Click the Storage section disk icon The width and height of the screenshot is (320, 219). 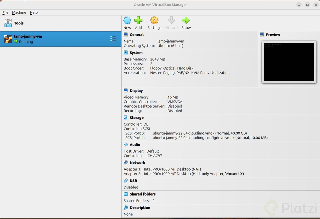pos(126,117)
